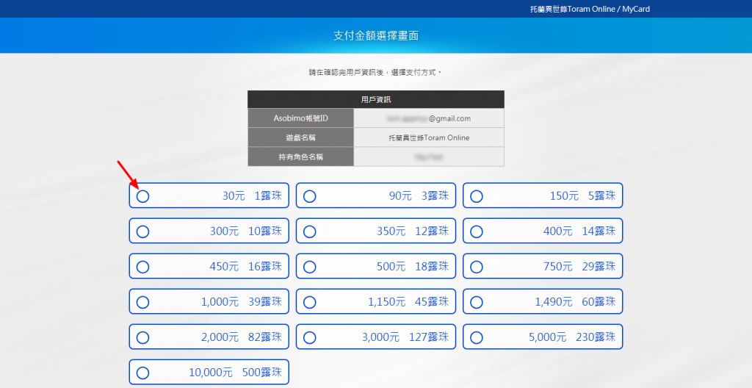Select the 1,000元 39露珠 radio button
Image resolution: width=752 pixels, height=388 pixels.
click(143, 302)
